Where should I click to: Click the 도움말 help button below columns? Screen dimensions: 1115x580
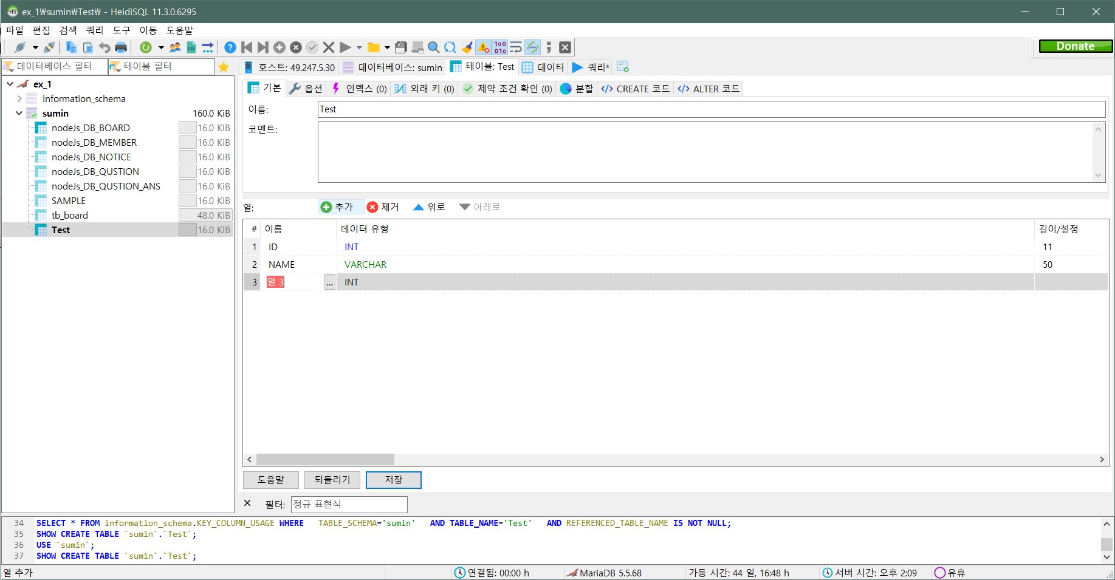point(271,480)
